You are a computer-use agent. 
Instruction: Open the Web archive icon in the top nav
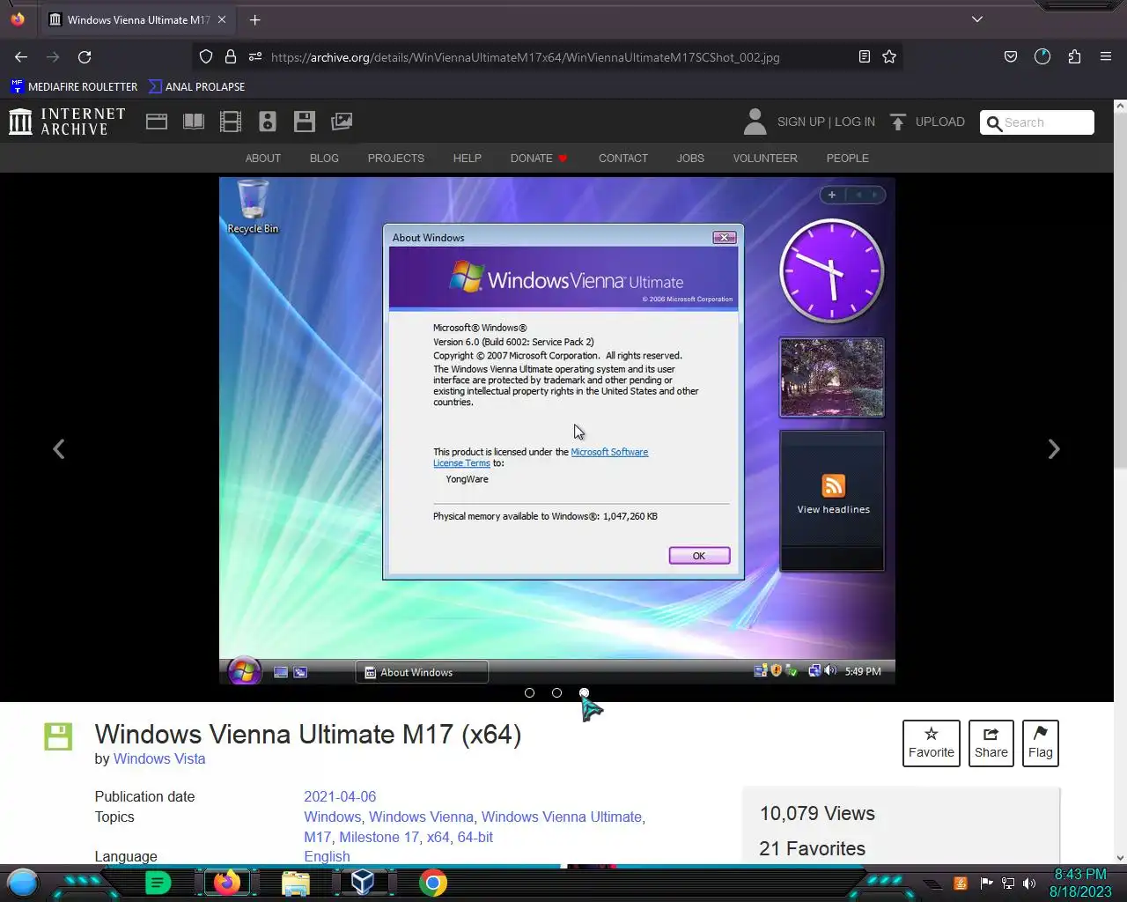pyautogui.click(x=157, y=122)
